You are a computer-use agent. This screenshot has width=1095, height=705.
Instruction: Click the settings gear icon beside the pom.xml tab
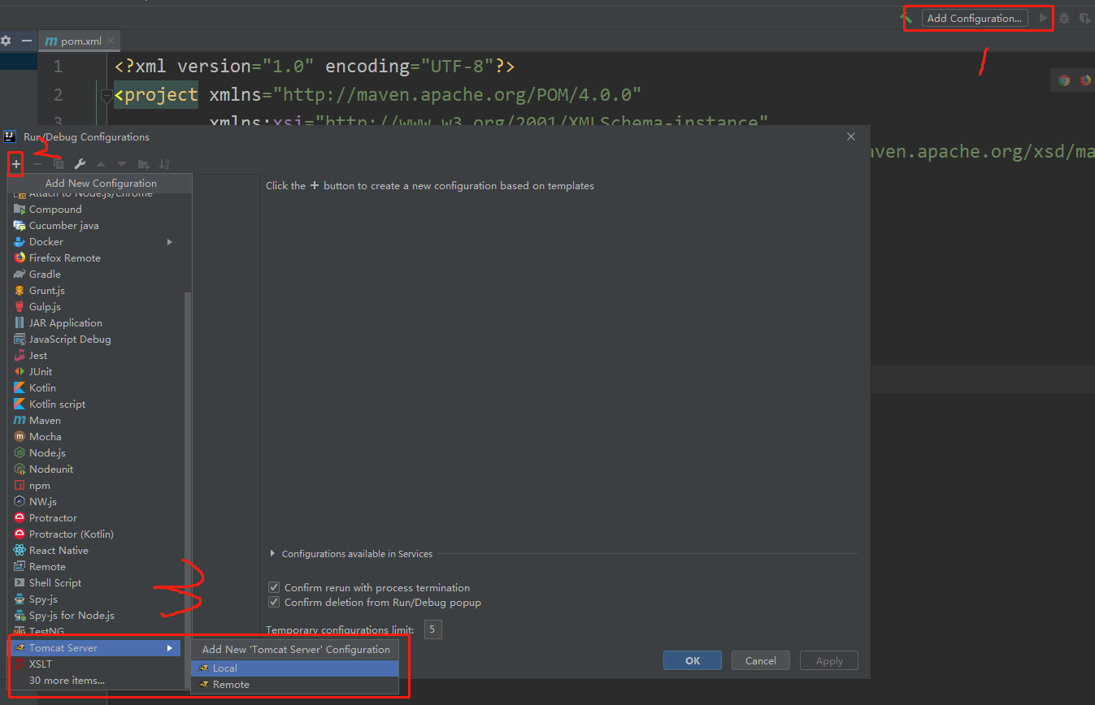(6, 41)
